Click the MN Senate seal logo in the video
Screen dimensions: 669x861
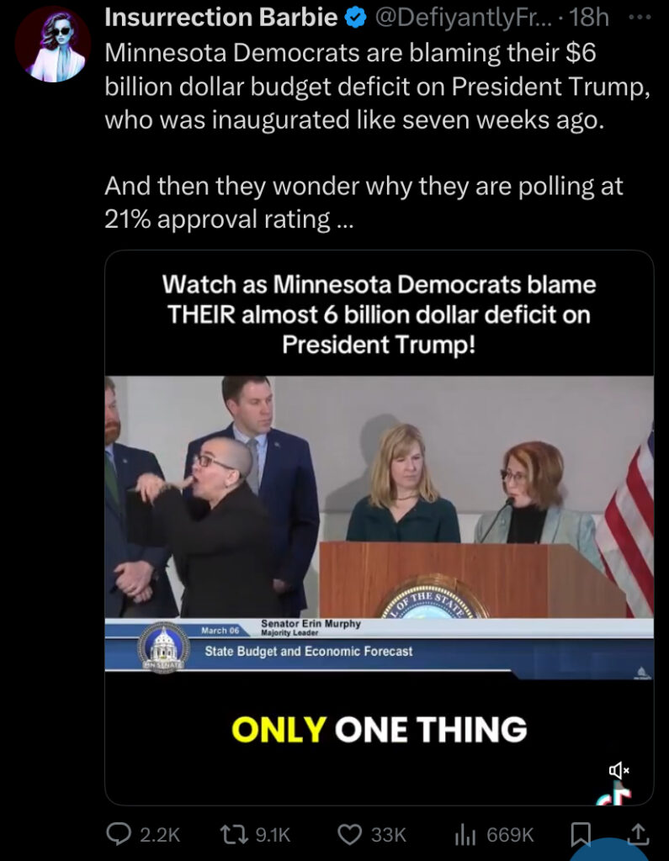[163, 648]
